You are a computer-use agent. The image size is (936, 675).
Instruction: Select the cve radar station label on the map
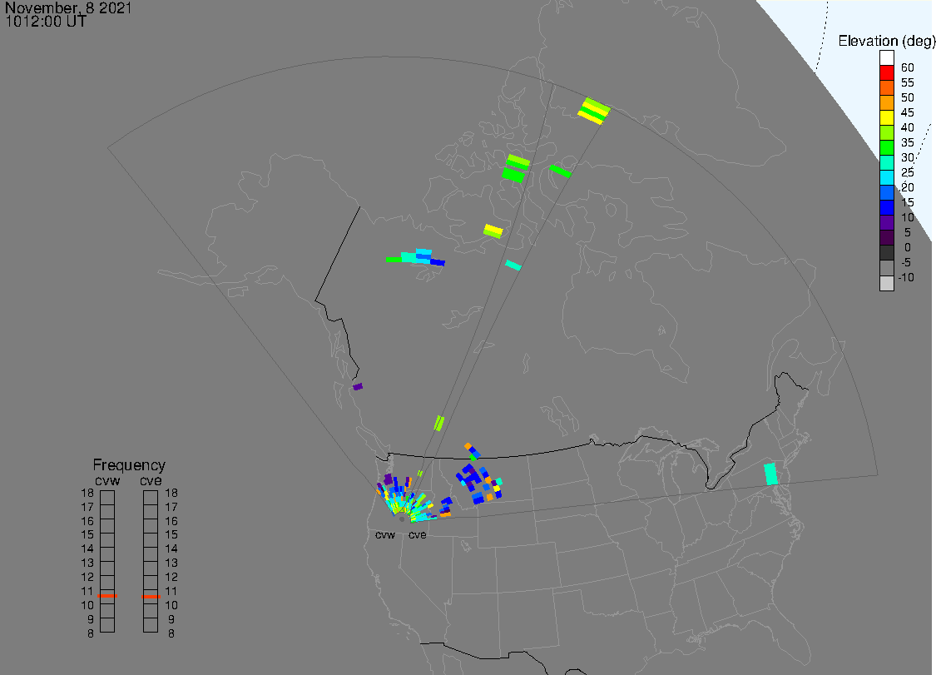[x=417, y=534]
